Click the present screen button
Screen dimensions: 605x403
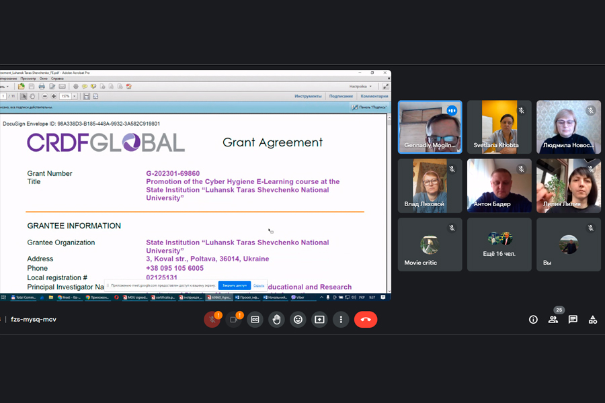click(x=319, y=319)
